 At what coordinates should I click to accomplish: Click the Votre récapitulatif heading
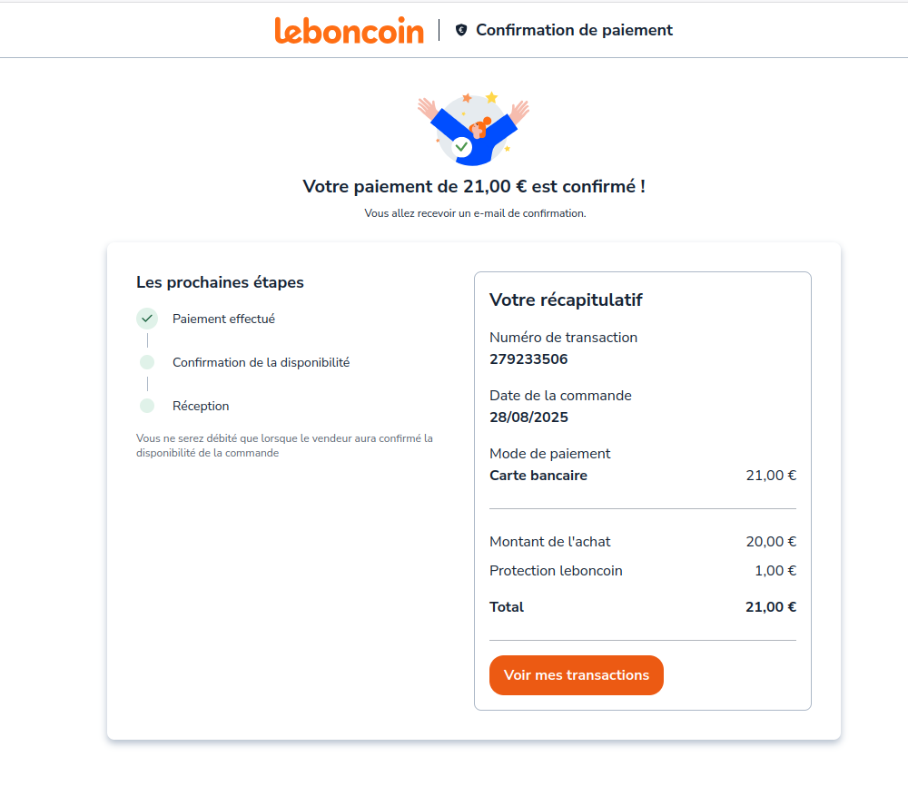point(566,300)
